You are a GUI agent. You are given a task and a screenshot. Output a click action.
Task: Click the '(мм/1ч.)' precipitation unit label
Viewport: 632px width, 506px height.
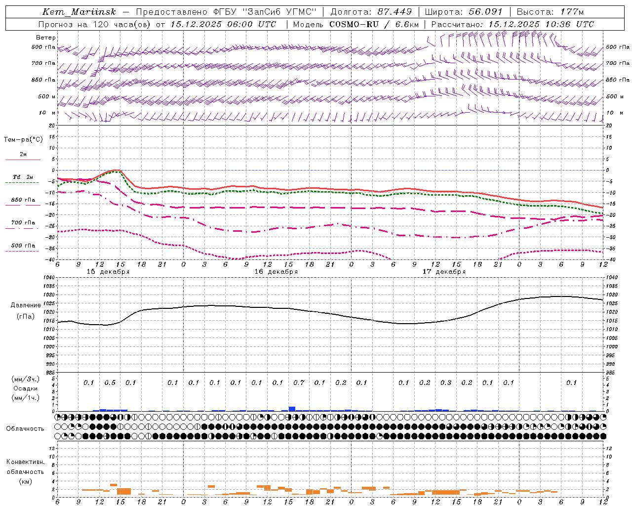pos(26,398)
